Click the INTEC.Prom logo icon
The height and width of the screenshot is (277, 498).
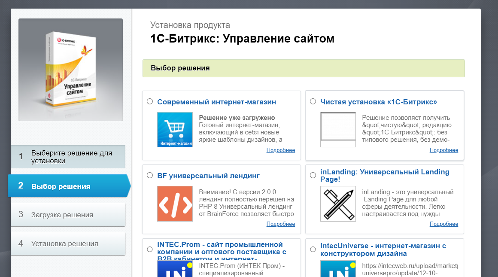coord(175,269)
